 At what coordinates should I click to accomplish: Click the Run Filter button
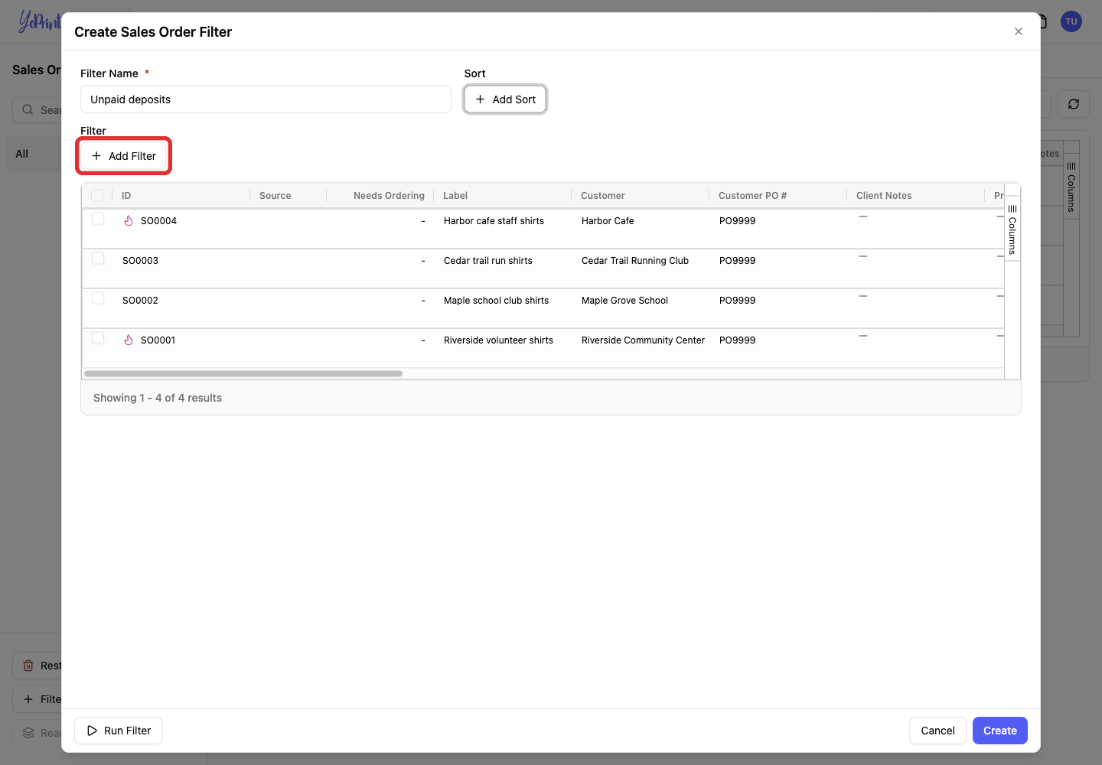click(119, 731)
